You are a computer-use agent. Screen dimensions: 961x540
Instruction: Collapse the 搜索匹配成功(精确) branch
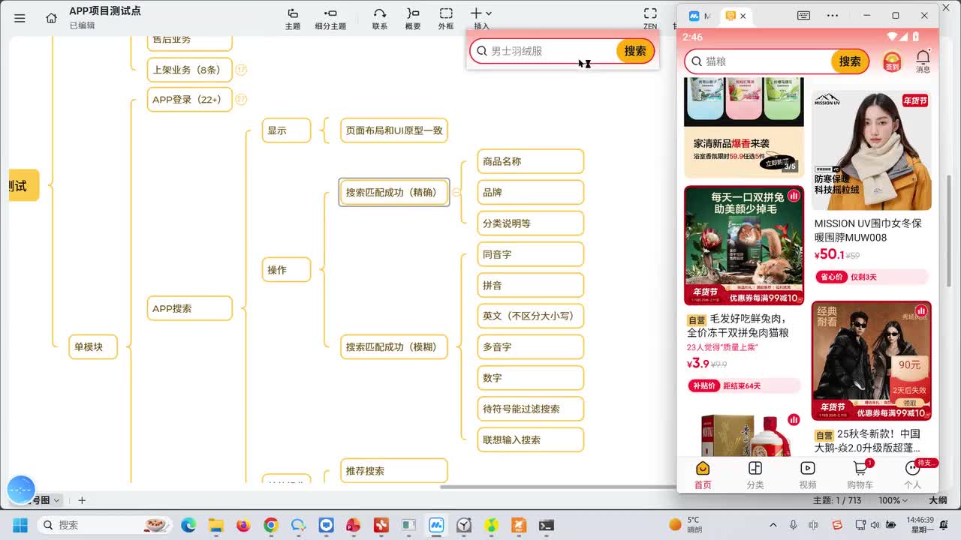click(x=456, y=193)
